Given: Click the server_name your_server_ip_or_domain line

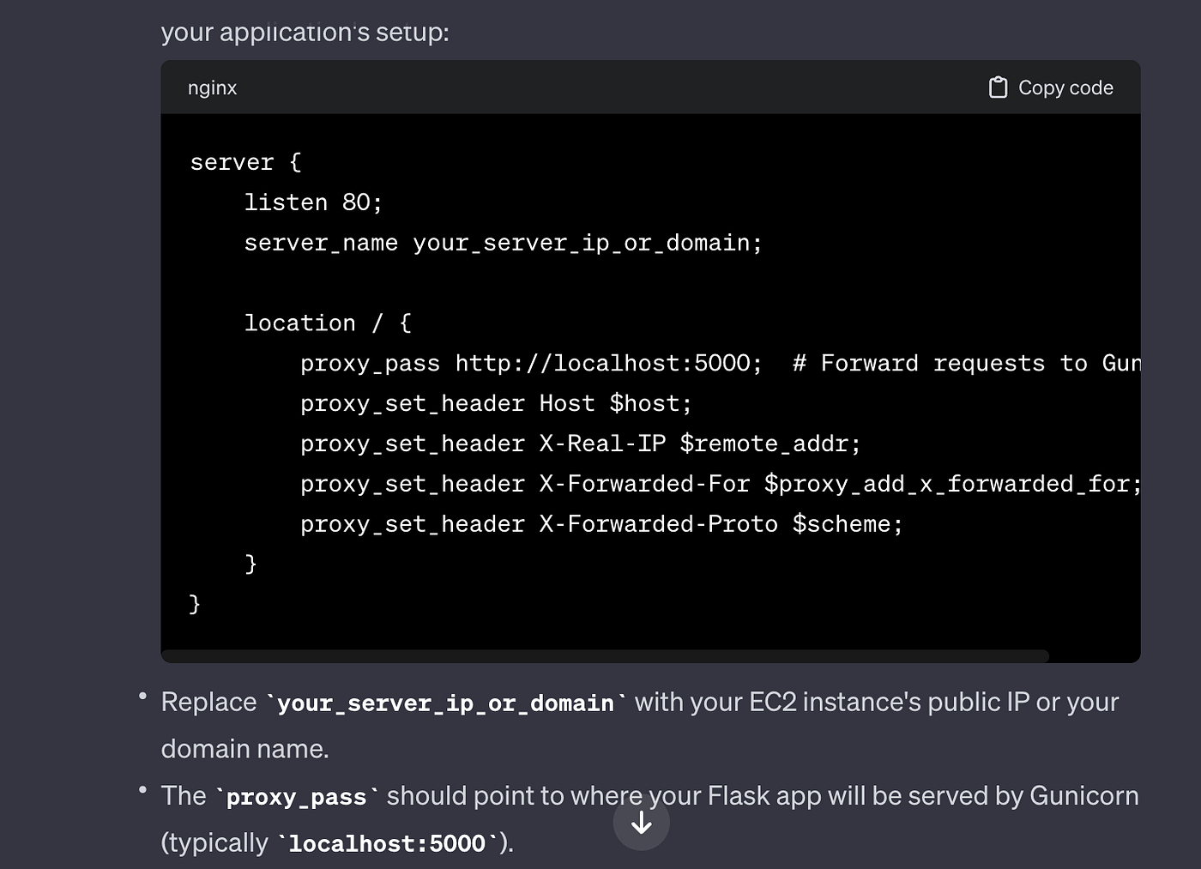Looking at the screenshot, I should (503, 243).
